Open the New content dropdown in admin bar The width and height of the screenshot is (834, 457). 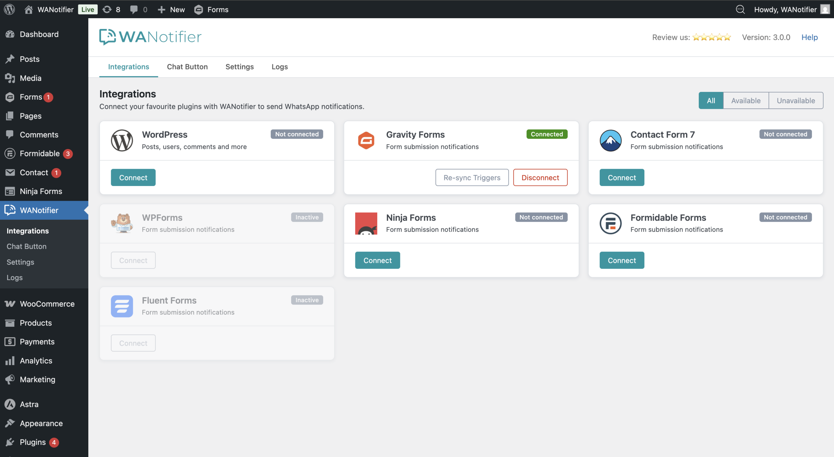click(171, 9)
